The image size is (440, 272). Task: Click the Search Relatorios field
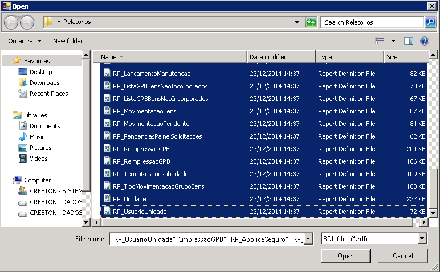tap(372, 22)
